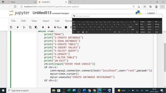Open the Favorites list icon
The height and width of the screenshot is (93, 166).
click(145, 6)
